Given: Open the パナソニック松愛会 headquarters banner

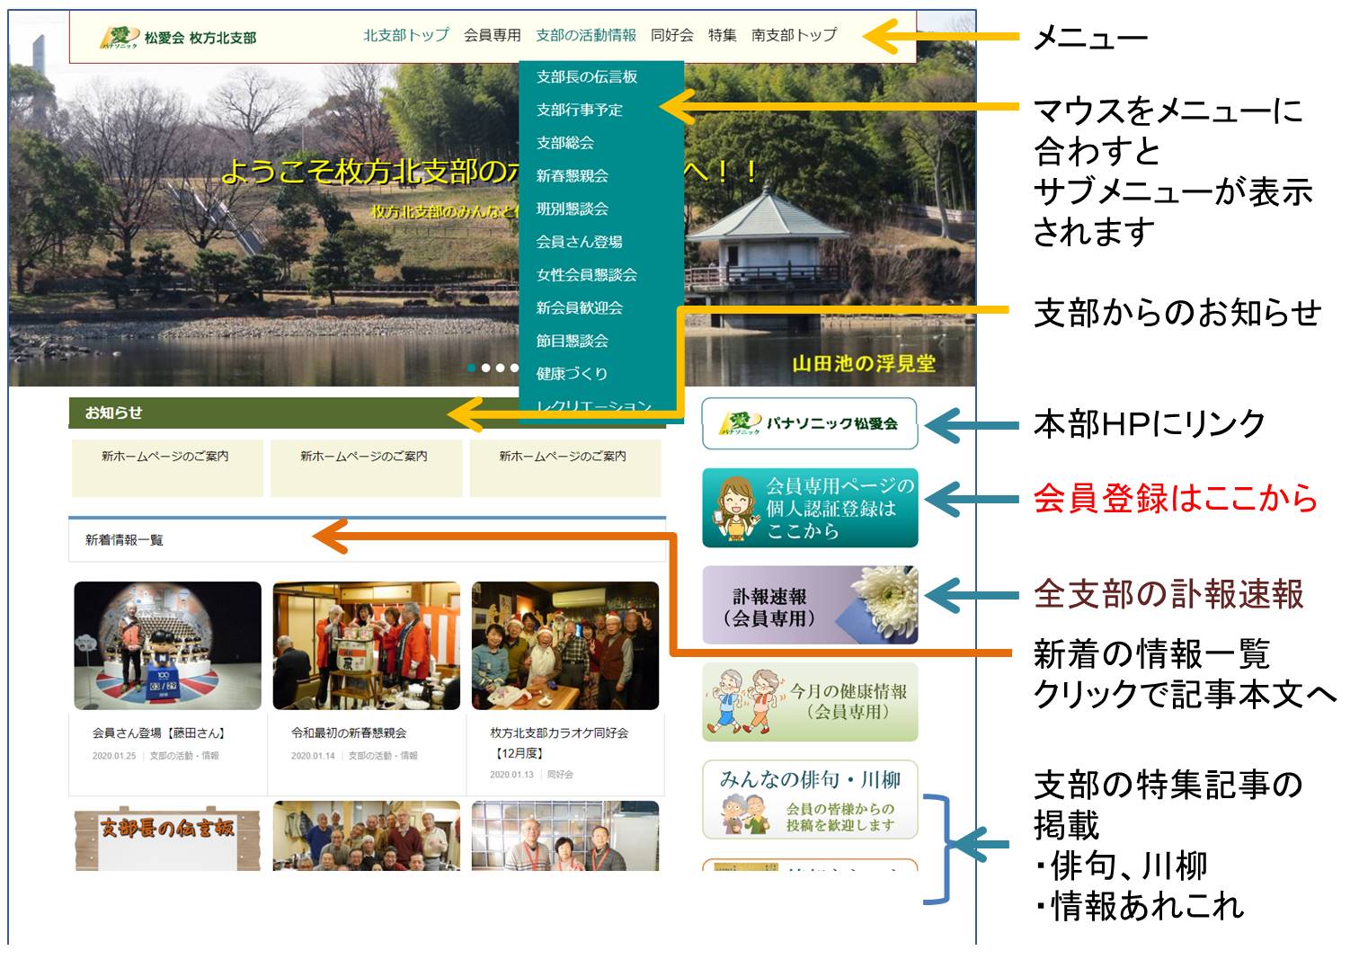Looking at the screenshot, I should (x=809, y=423).
